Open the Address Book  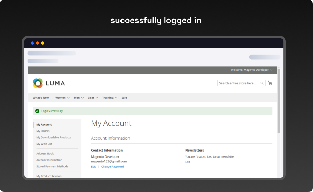(45, 154)
